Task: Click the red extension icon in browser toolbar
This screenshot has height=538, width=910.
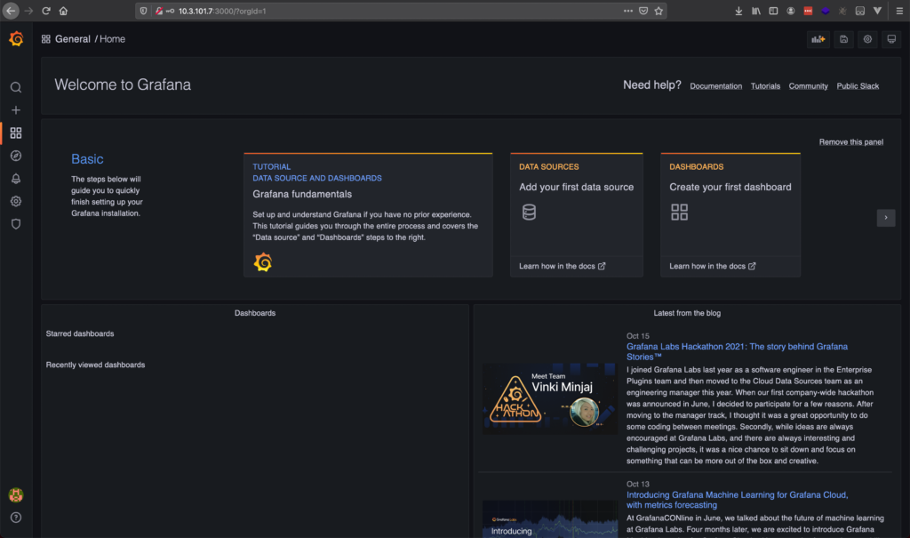Action: [x=808, y=11]
